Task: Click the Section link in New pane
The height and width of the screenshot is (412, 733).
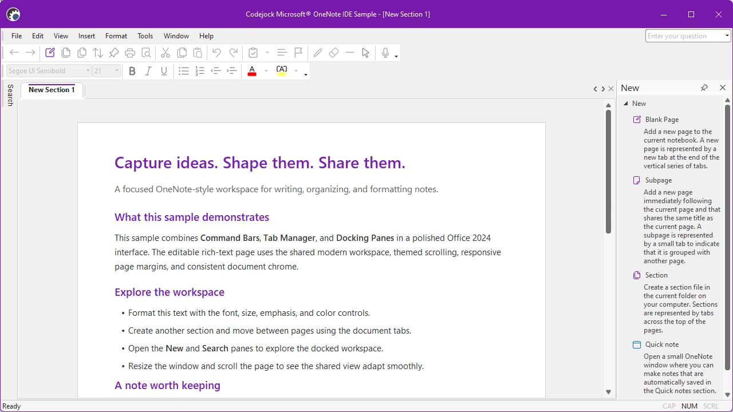Action: click(x=656, y=275)
